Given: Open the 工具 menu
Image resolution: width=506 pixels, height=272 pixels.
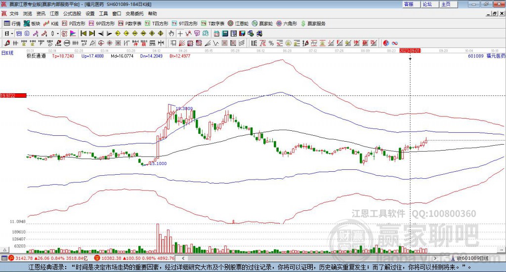Looking at the screenshot, I should (103, 13).
